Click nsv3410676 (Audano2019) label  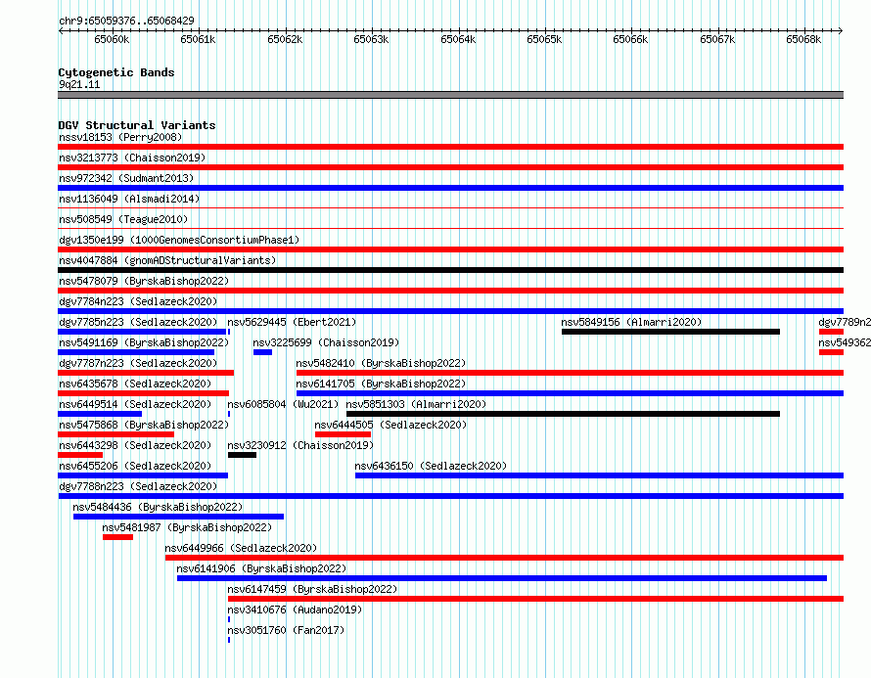[x=295, y=610]
